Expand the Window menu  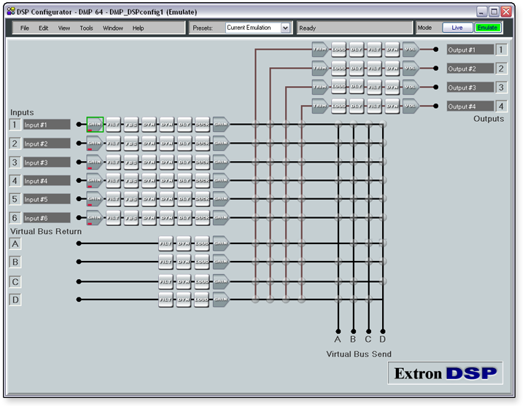pos(113,28)
